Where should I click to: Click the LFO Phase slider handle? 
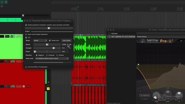pos(35,51)
